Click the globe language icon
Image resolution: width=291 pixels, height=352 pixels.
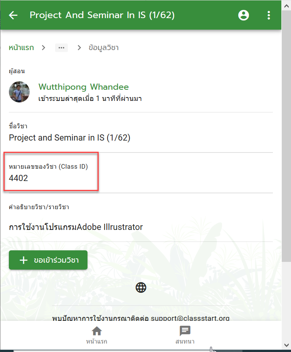coord(141,287)
